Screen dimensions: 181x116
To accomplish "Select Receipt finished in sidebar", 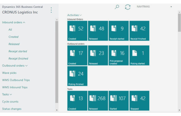I will (18, 59).
